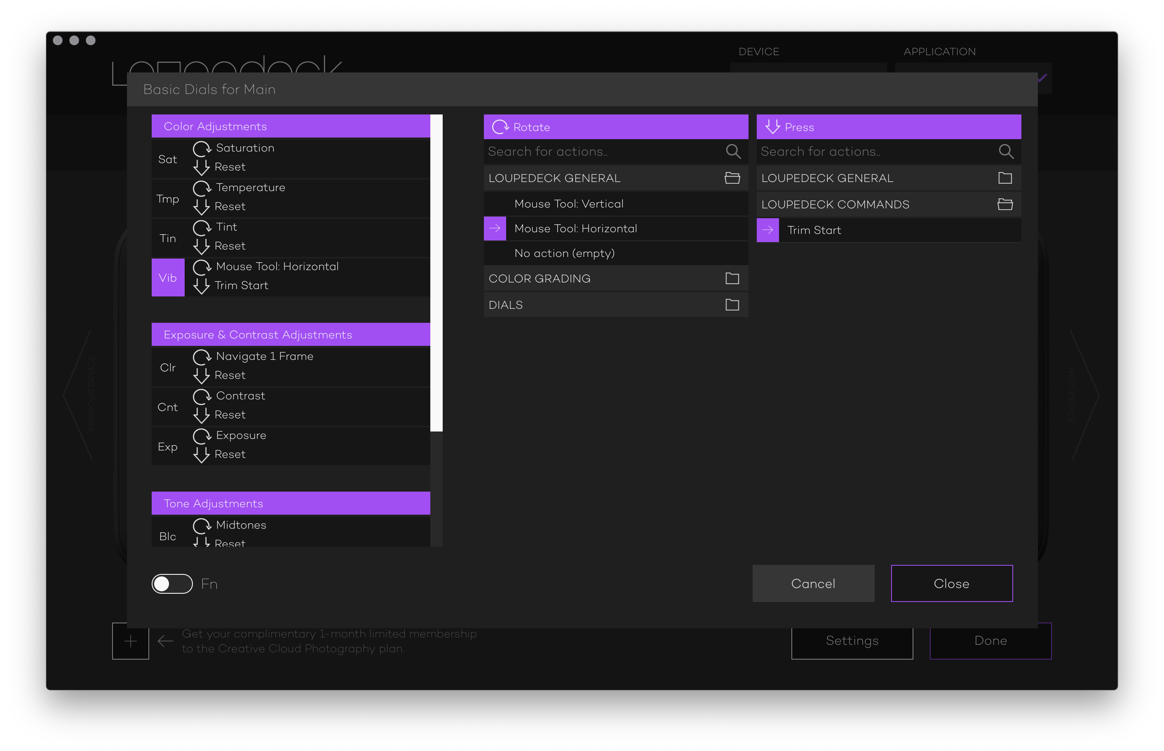Image resolution: width=1164 pixels, height=751 pixels.
Task: Collapse the LOUPEDECK COMMANDS folder in the Press panel
Action: [1005, 204]
